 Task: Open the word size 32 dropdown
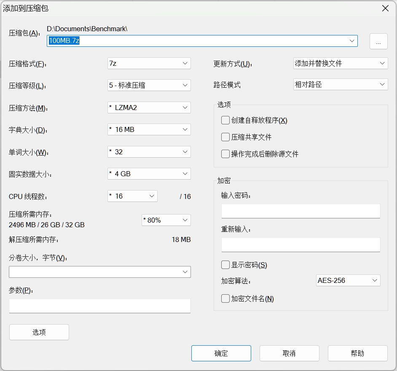click(x=149, y=152)
